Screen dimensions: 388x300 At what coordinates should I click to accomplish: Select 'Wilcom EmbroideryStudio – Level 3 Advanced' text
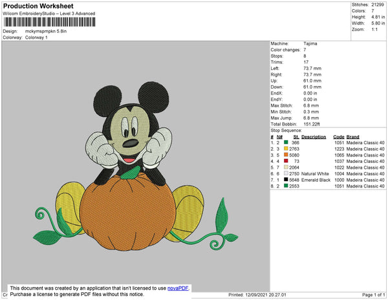point(49,14)
